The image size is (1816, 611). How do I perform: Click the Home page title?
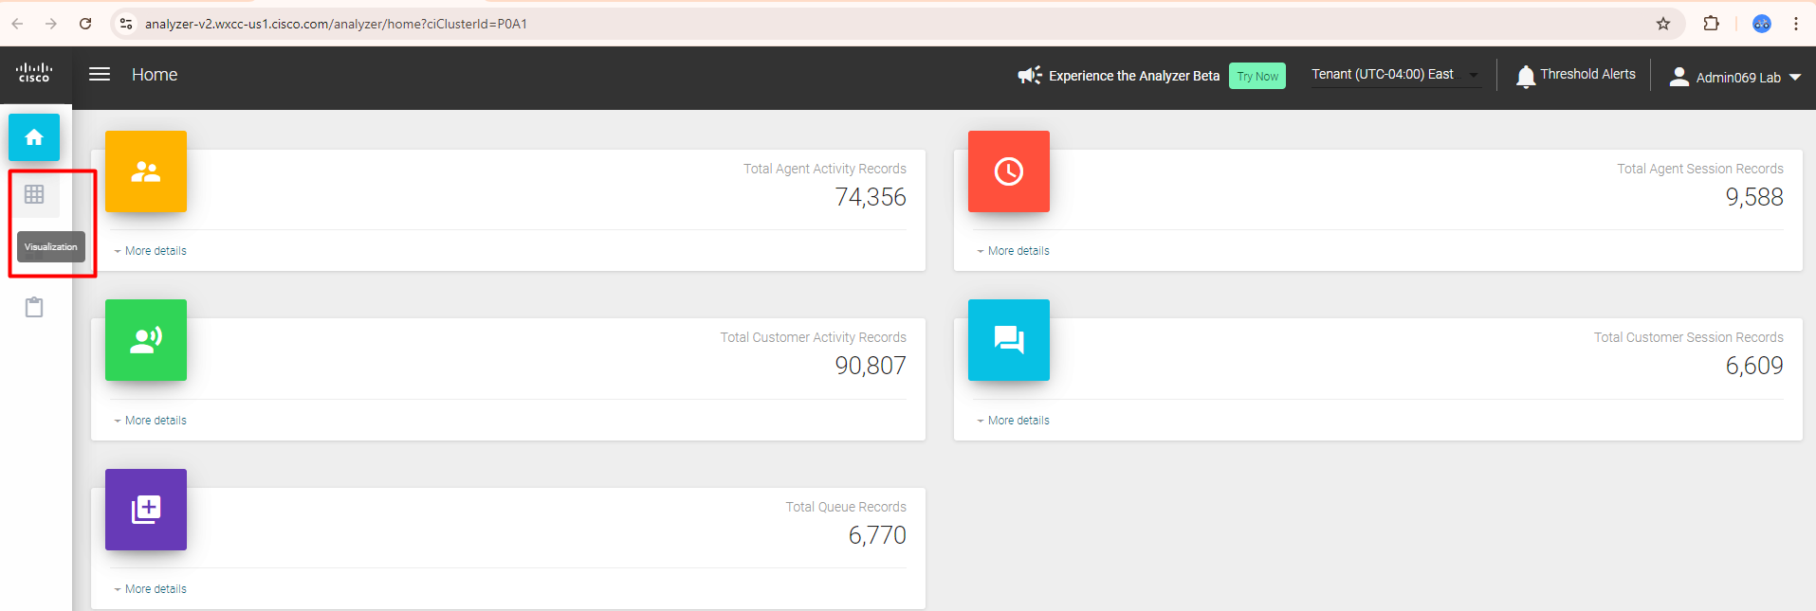pos(155,75)
